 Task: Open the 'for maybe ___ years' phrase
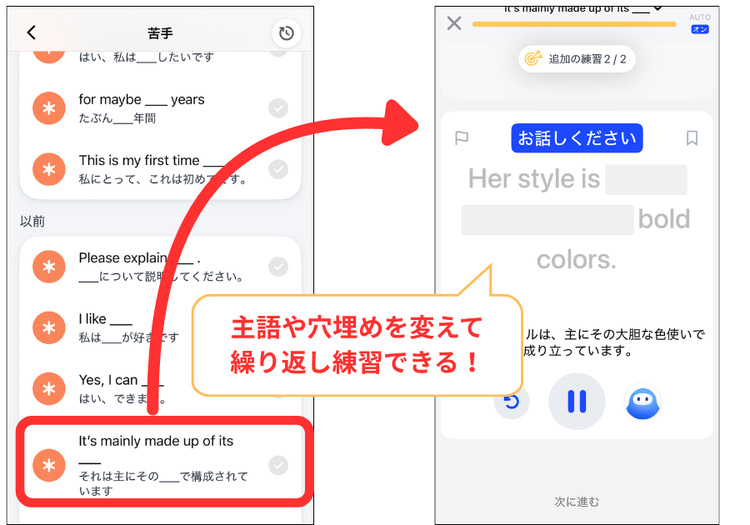[x=160, y=108]
